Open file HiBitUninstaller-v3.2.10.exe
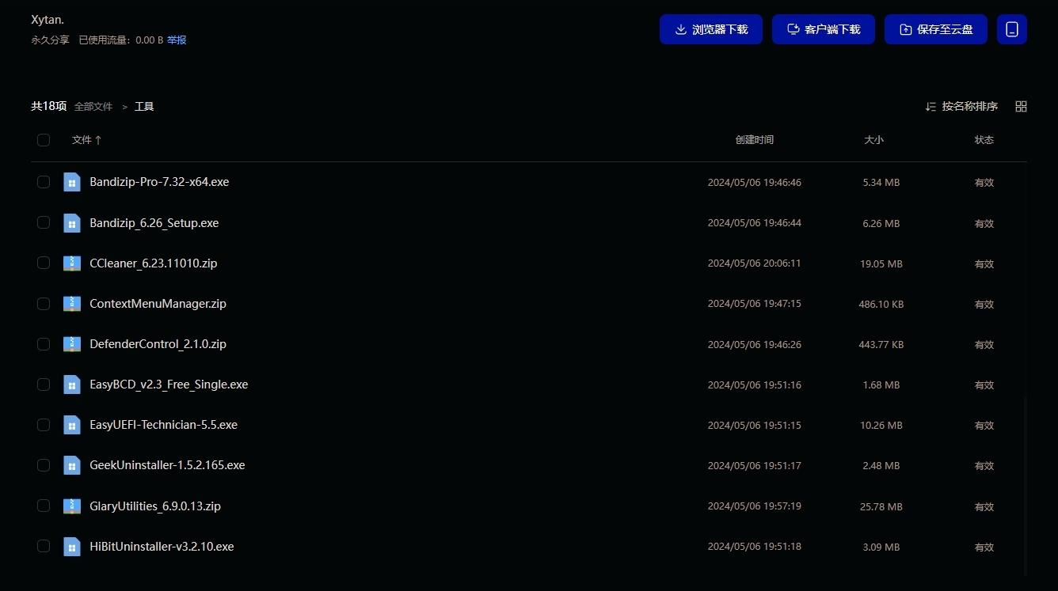This screenshot has width=1058, height=591. click(162, 547)
